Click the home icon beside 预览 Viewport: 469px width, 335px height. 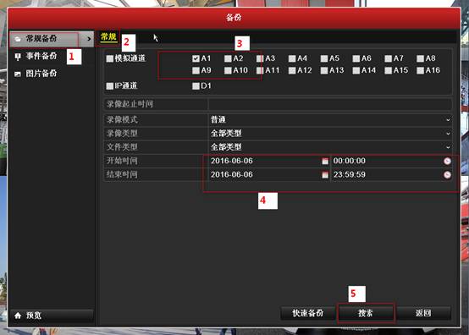[18, 316]
